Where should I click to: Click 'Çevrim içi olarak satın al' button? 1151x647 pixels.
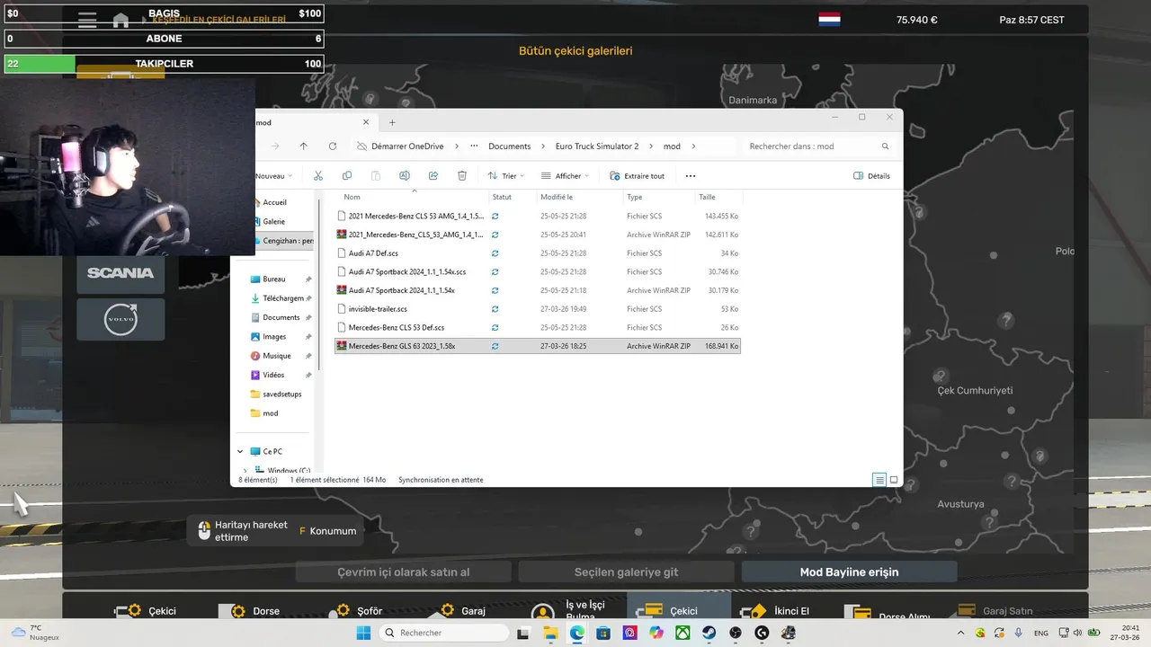pyautogui.click(x=403, y=572)
